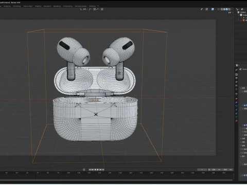Image resolution: width=247 pixels, height=185 pixels.
Task: Add a new workspace with plus button
Action: (98, 6)
